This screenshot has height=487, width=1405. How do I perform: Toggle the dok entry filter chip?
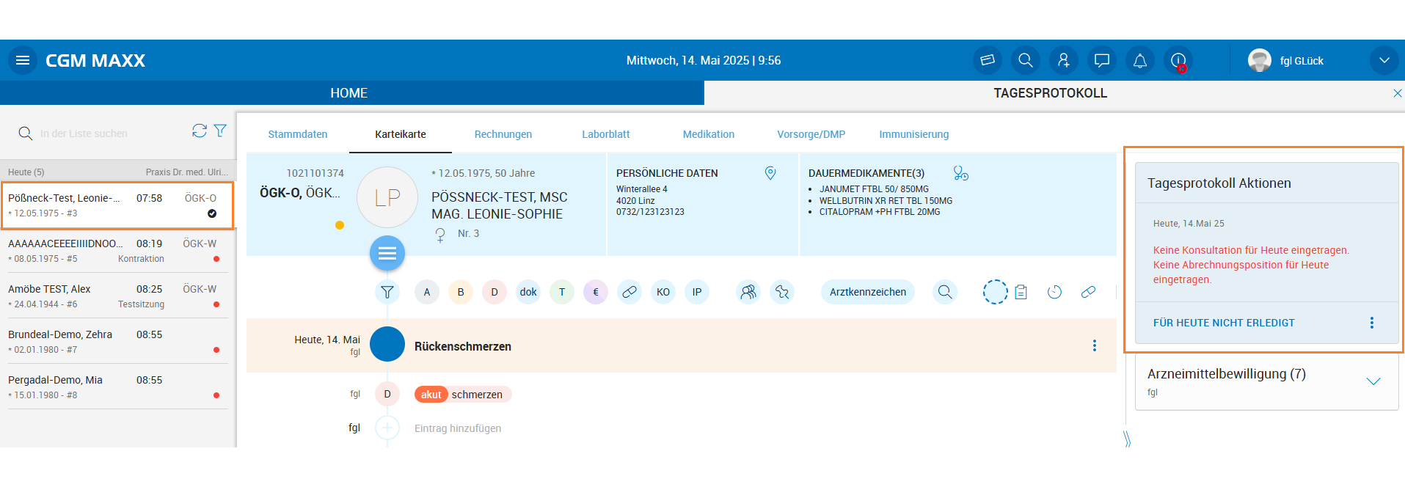[x=528, y=292]
